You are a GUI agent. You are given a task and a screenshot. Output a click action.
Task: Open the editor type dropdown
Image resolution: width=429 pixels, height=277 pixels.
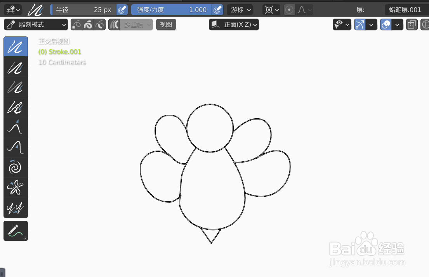13,10
